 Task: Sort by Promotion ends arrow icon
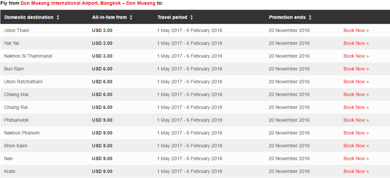click(310, 17)
